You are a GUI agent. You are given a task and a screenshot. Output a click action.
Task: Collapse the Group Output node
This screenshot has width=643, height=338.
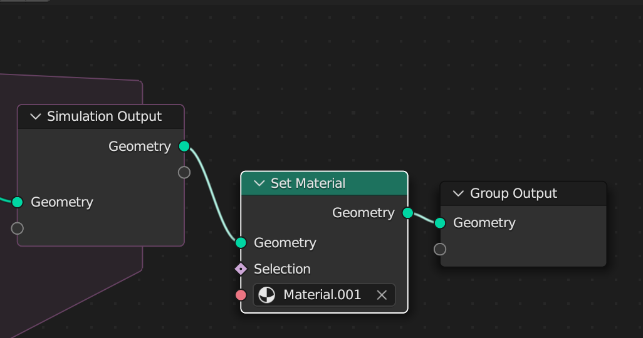click(458, 193)
